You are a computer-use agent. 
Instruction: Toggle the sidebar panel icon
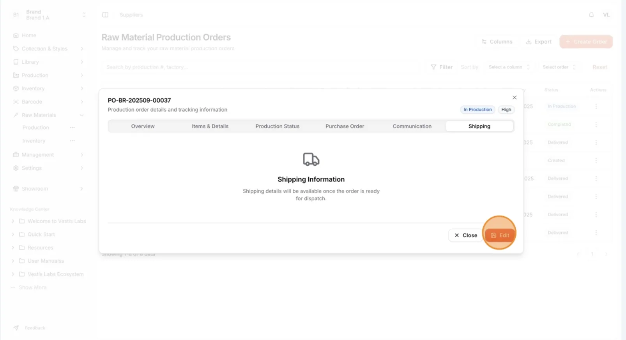click(105, 15)
